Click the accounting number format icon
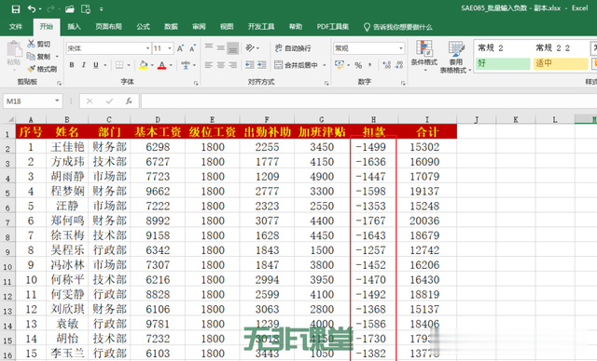This screenshot has height=361, width=597. [x=339, y=64]
